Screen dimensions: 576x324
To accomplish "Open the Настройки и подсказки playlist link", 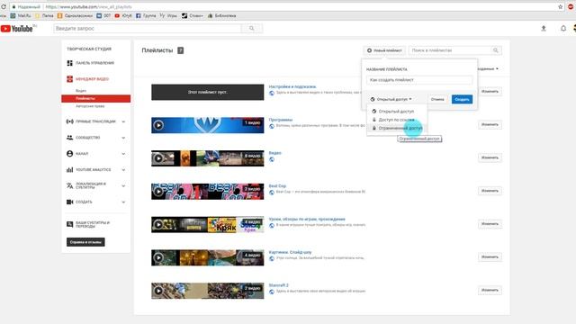I will point(292,86).
